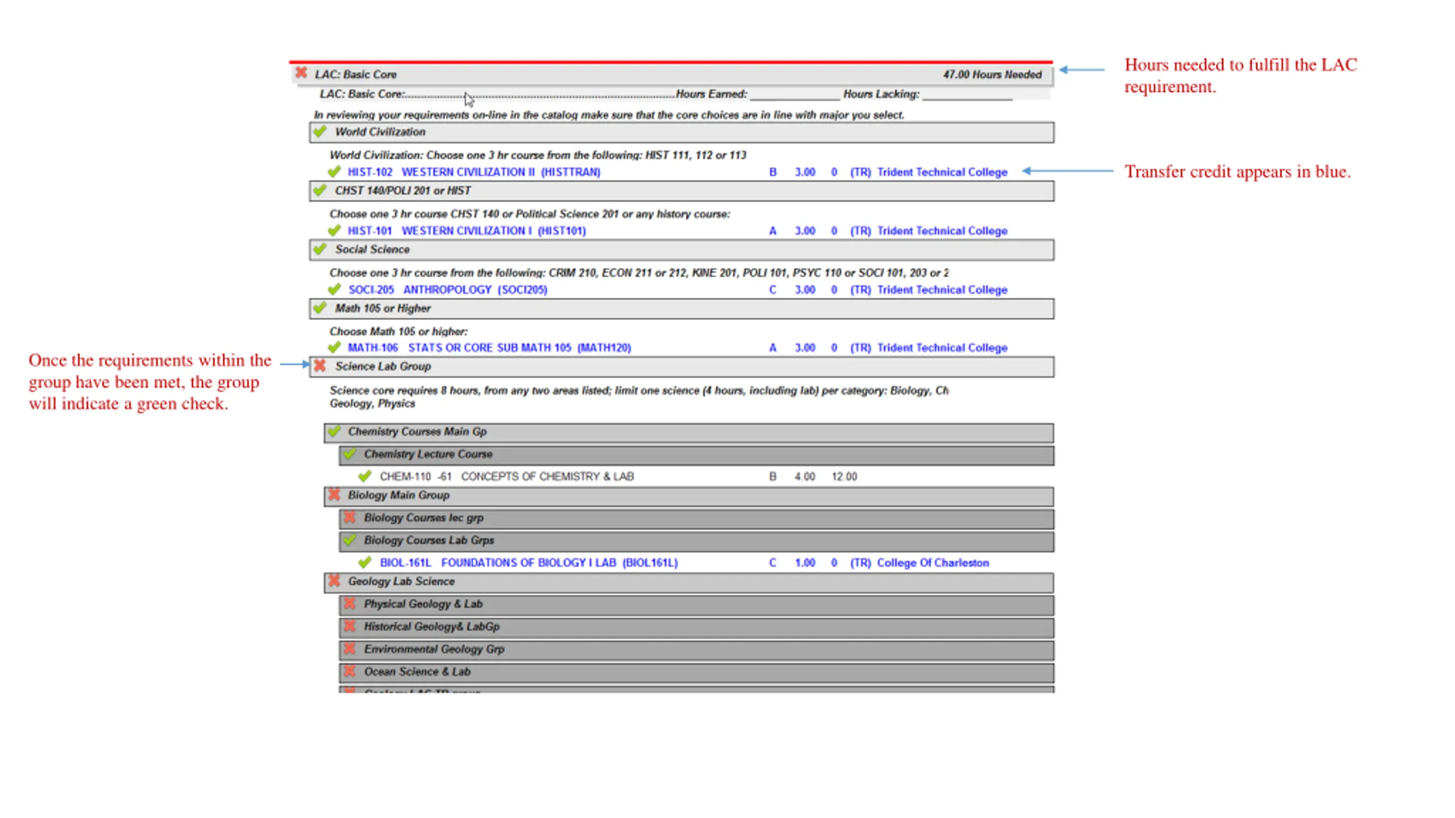This screenshot has height=818, width=1455.
Task: Click the green check by Math 105 or Higher
Action: tap(320, 308)
